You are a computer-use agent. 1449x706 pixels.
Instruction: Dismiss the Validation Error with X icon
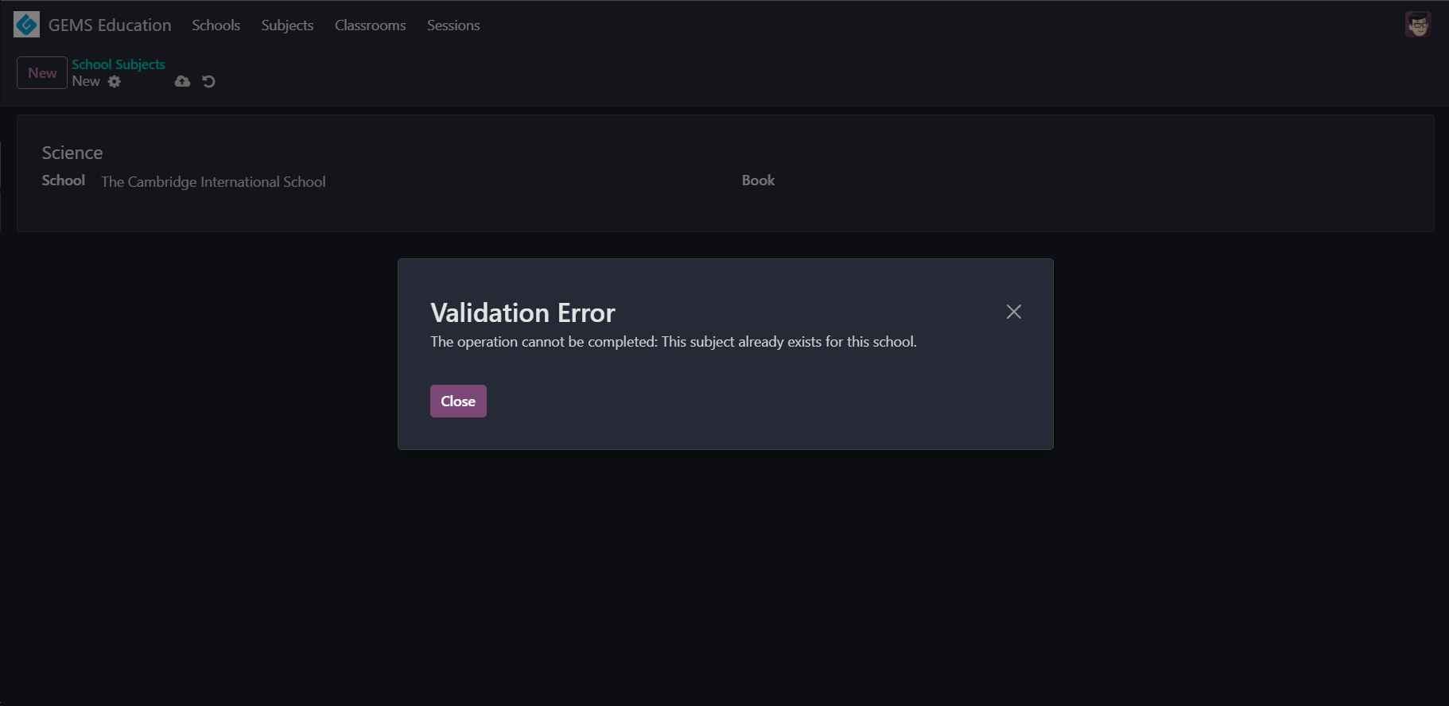[x=1013, y=312]
